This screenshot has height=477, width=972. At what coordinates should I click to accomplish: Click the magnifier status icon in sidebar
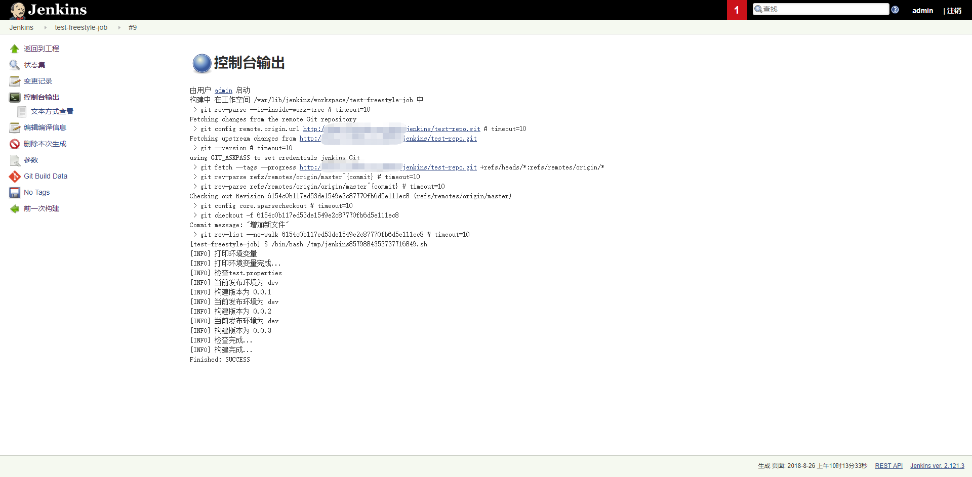pos(14,65)
